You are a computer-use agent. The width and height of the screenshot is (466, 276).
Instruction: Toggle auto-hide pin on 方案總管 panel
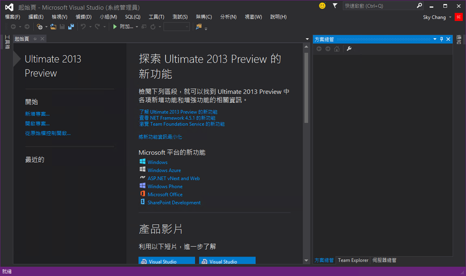(x=441, y=39)
